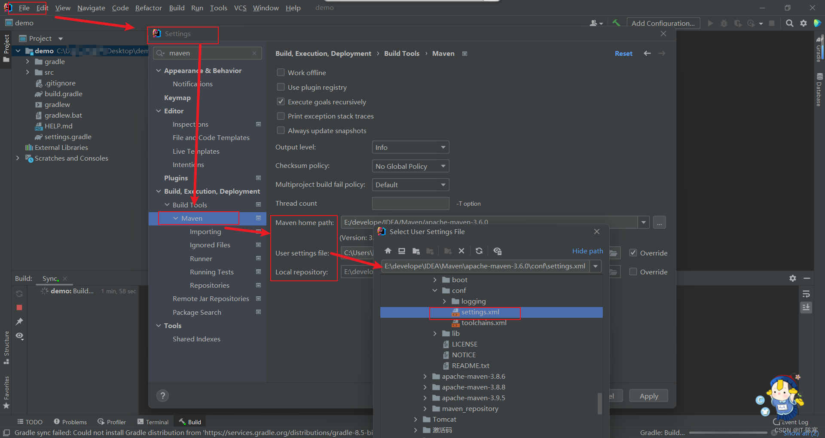Click the file chooser path text field
The image size is (825, 438).
(486, 266)
